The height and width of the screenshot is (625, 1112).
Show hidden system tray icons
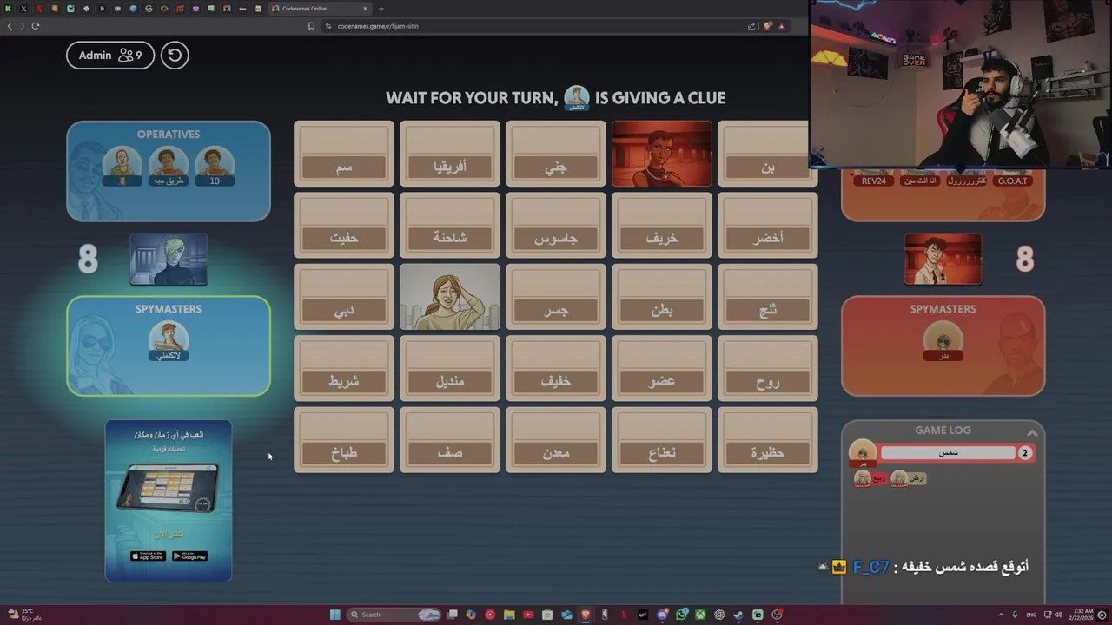tap(1001, 615)
